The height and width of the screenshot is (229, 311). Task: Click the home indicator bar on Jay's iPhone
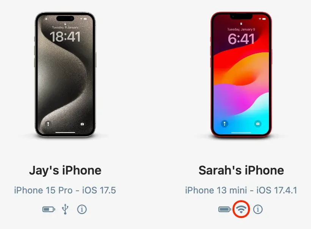(65, 132)
